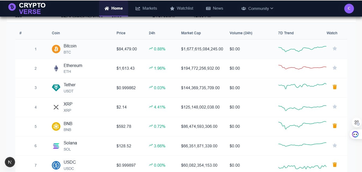The height and width of the screenshot is (172, 362).
Task: Select Ethereum price $1,613.43
Action: coord(126,68)
